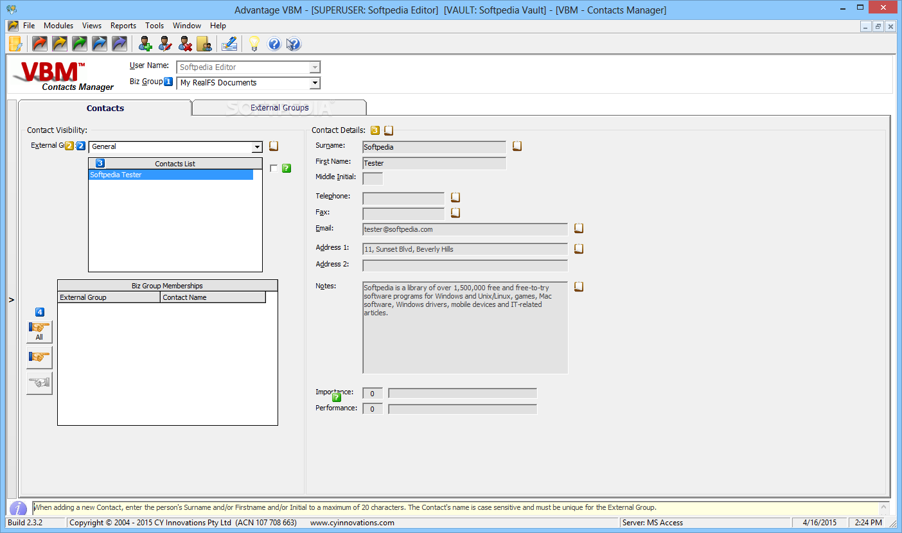Click the empty Address 2 field
The image size is (902, 533).
(465, 265)
